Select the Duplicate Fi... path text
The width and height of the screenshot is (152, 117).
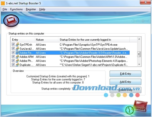(94, 65)
